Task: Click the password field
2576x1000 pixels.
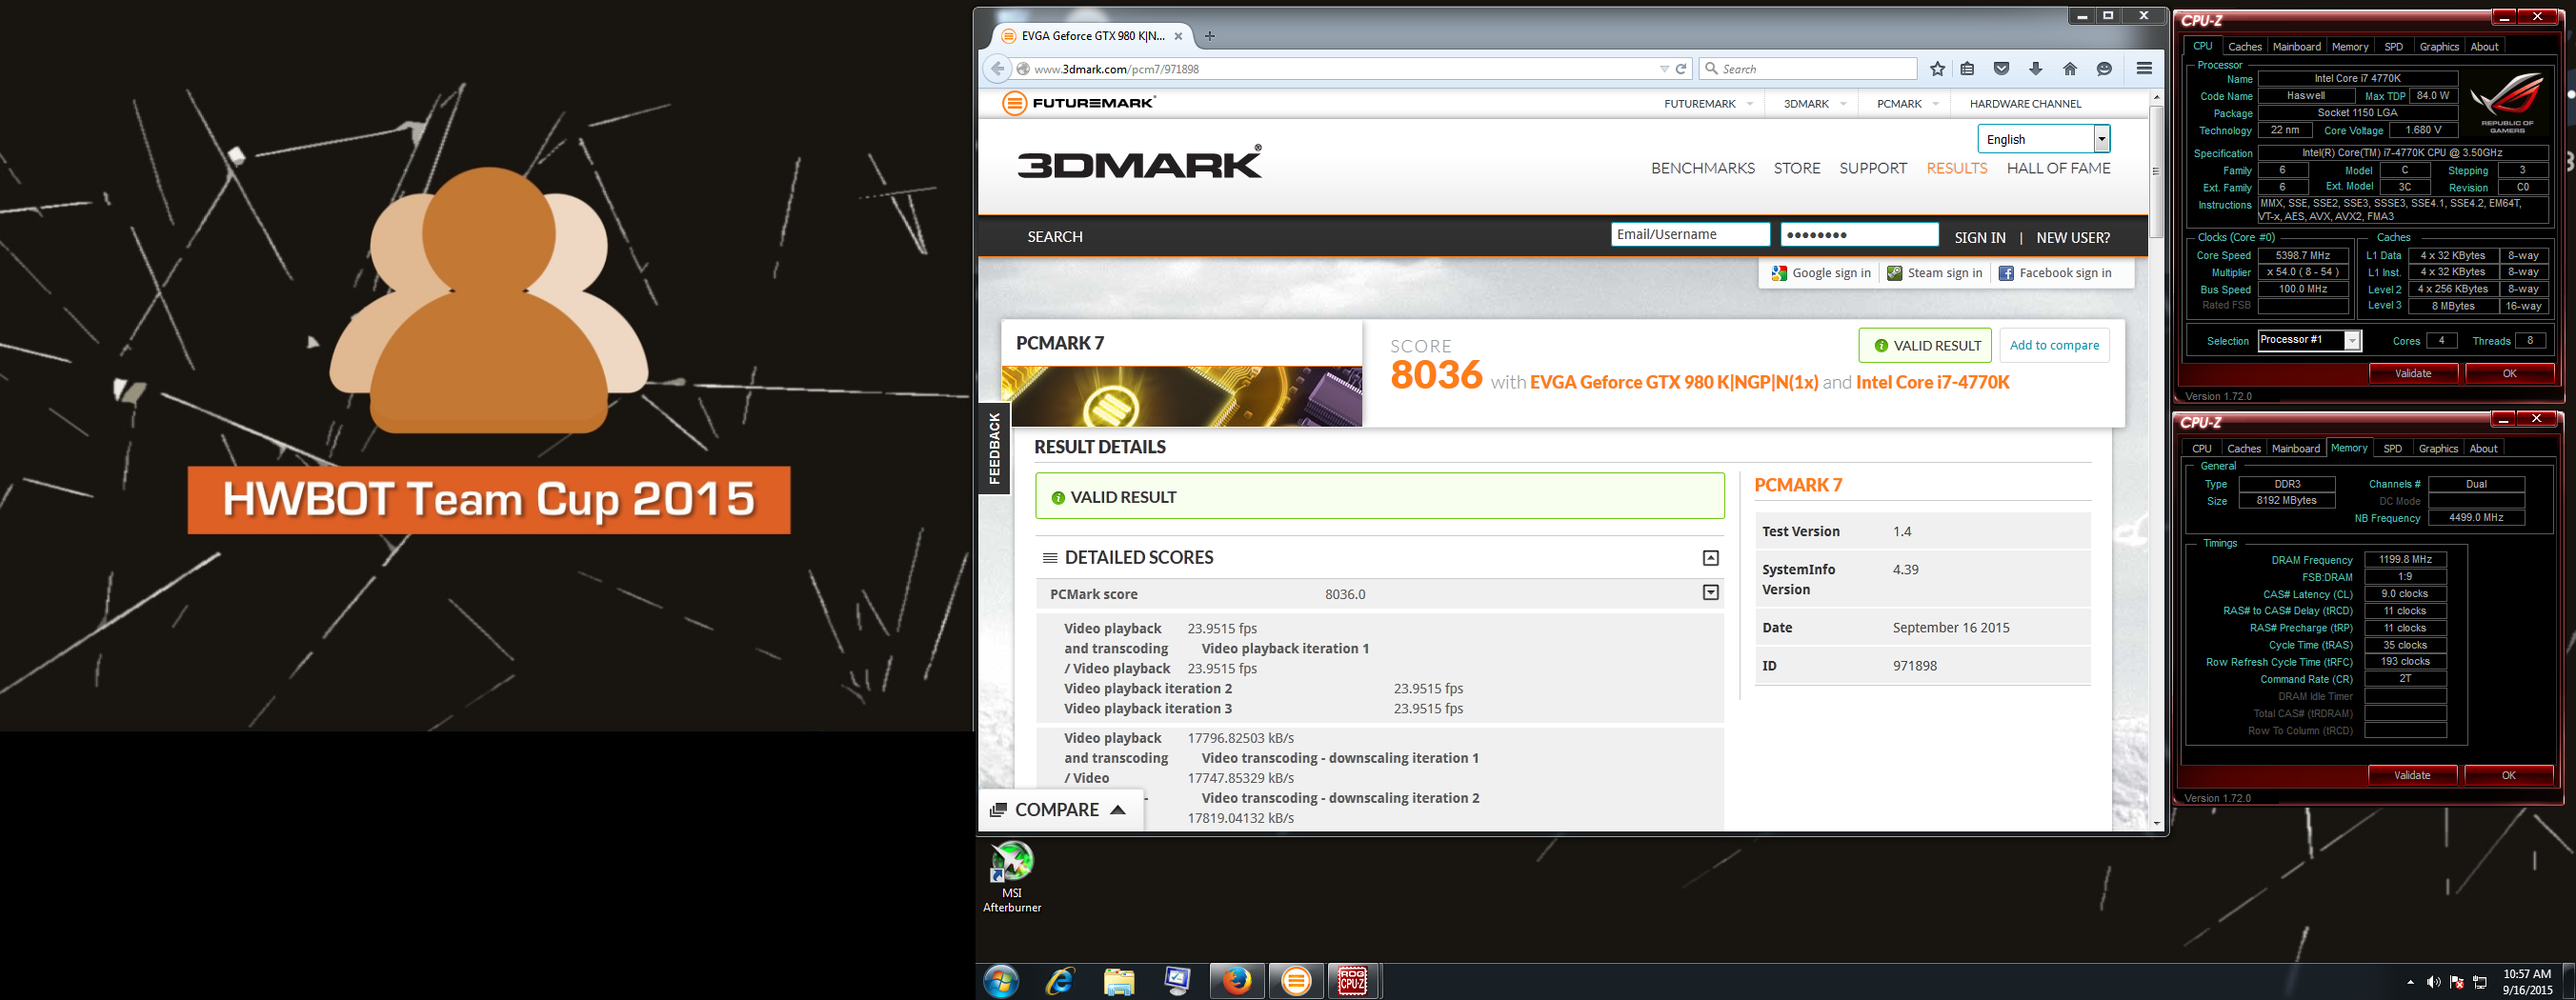Action: click(x=1859, y=234)
